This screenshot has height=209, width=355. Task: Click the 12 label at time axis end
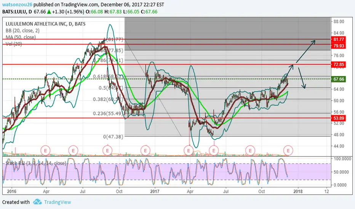[x=326, y=192]
